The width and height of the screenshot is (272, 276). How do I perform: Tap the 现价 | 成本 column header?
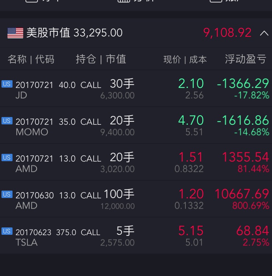[185, 60]
